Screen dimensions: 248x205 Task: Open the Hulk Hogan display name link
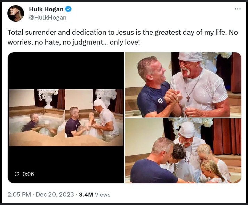46,9
